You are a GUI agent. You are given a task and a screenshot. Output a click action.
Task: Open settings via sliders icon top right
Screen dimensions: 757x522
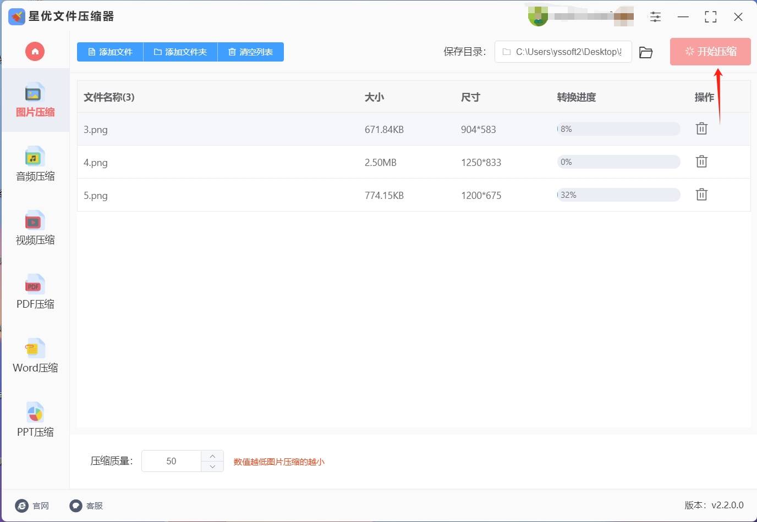pyautogui.click(x=655, y=16)
